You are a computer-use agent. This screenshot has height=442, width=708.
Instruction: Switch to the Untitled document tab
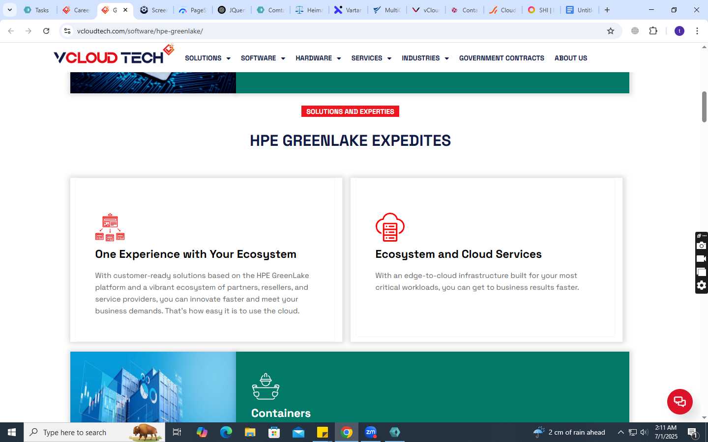click(580, 10)
